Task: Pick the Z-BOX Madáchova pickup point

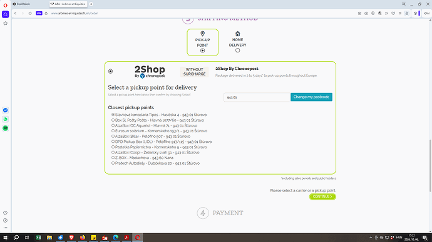Action: [x=113, y=158]
